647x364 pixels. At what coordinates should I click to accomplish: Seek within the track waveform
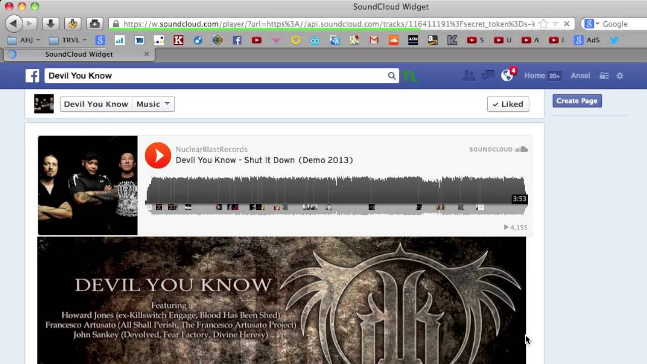336,195
